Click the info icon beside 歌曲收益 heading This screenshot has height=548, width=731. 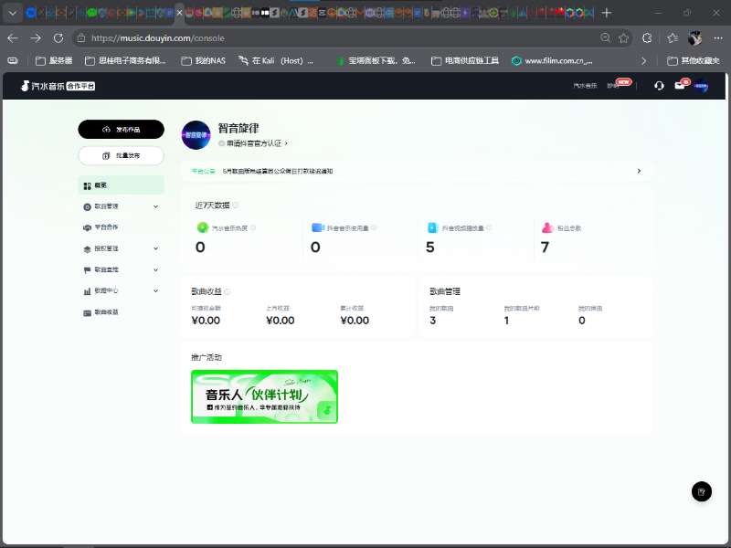(227, 291)
